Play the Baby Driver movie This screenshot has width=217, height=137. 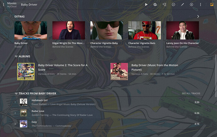point(146,5)
